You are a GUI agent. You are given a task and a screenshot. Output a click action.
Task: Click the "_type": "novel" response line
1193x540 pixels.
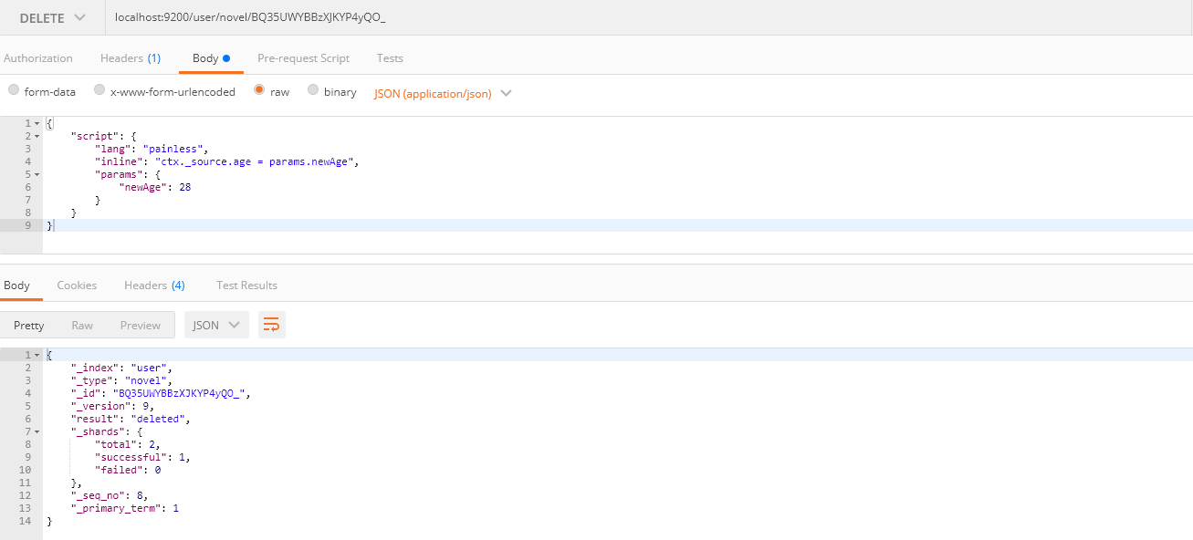121,380
